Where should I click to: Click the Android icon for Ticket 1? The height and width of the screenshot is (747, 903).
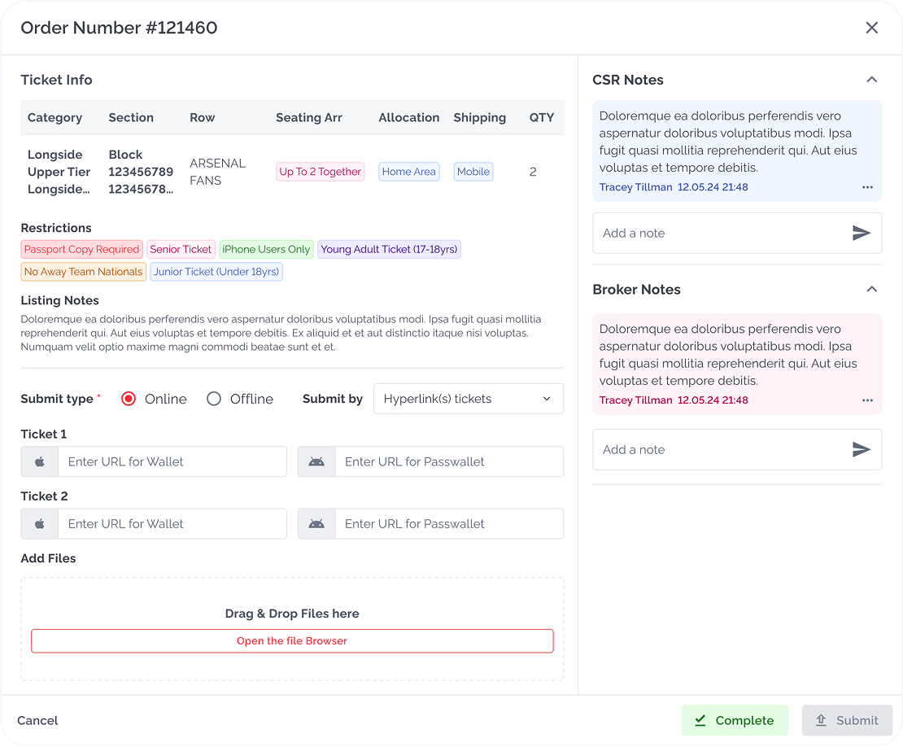316,462
